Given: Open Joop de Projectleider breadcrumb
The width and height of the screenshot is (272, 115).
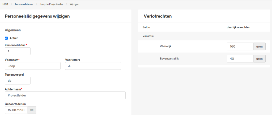Looking at the screenshot, I should pyautogui.click(x=51, y=4).
